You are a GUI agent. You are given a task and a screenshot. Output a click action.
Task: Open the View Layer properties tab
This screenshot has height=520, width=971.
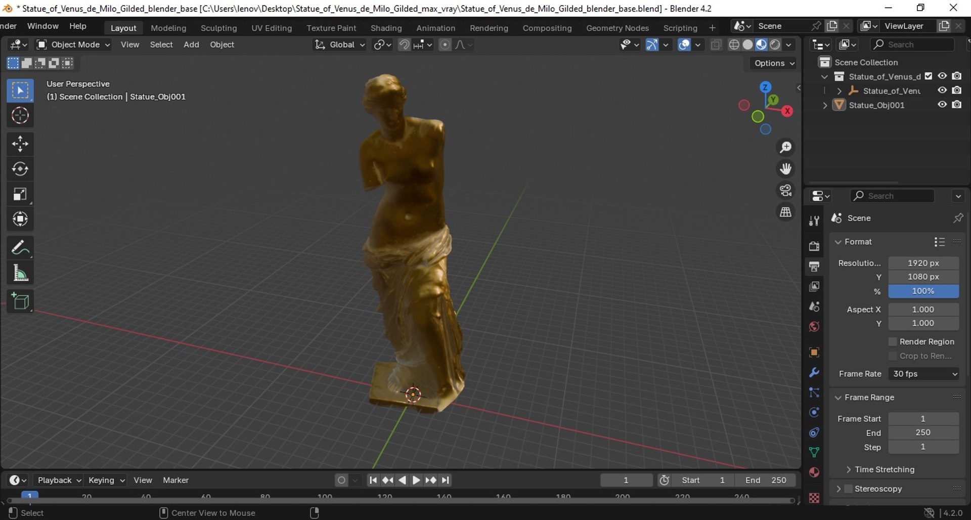(814, 286)
